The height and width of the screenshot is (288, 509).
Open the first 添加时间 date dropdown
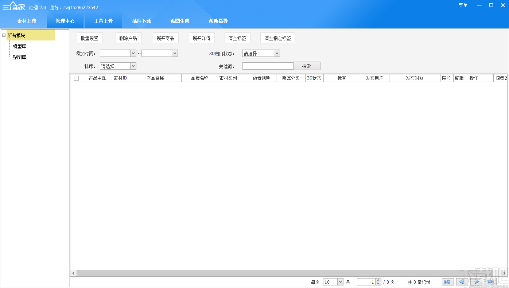133,53
